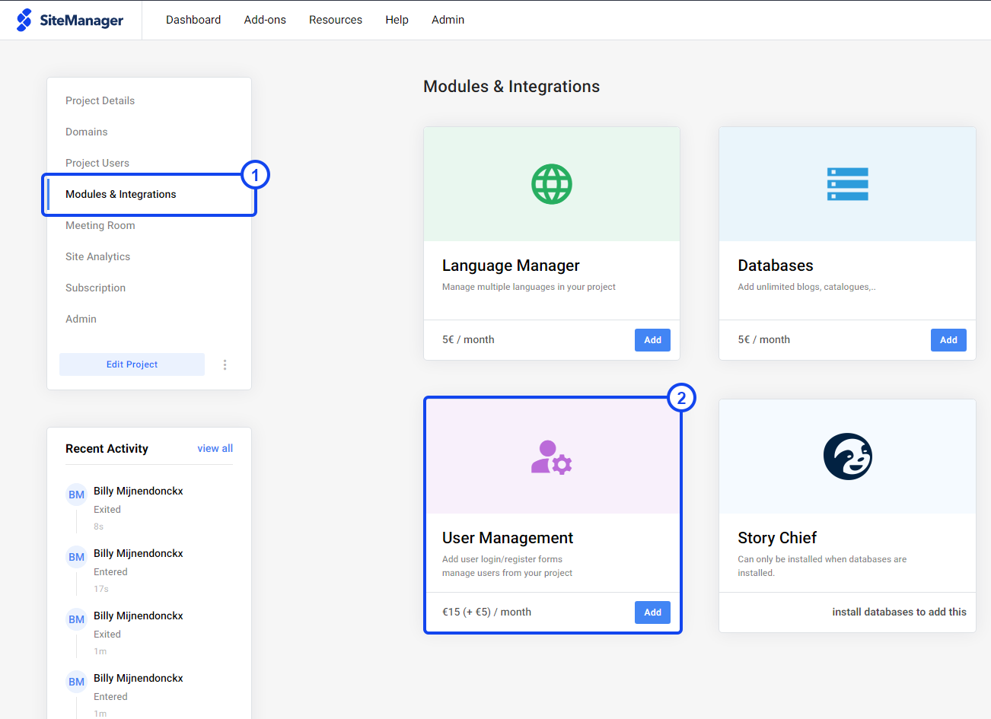Screen dimensions: 991x719
Task: Click the User Management card title
Action: tap(508, 538)
